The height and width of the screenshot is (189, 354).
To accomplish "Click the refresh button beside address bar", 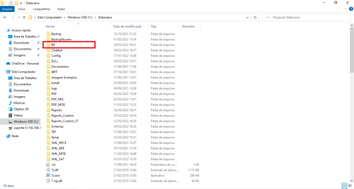I will point(255,17).
